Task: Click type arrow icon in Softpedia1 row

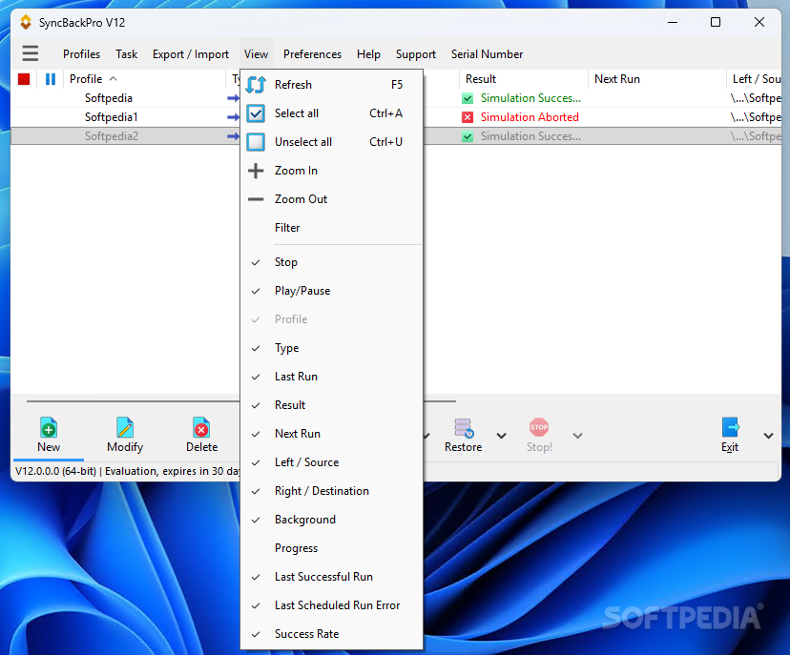Action: click(233, 117)
